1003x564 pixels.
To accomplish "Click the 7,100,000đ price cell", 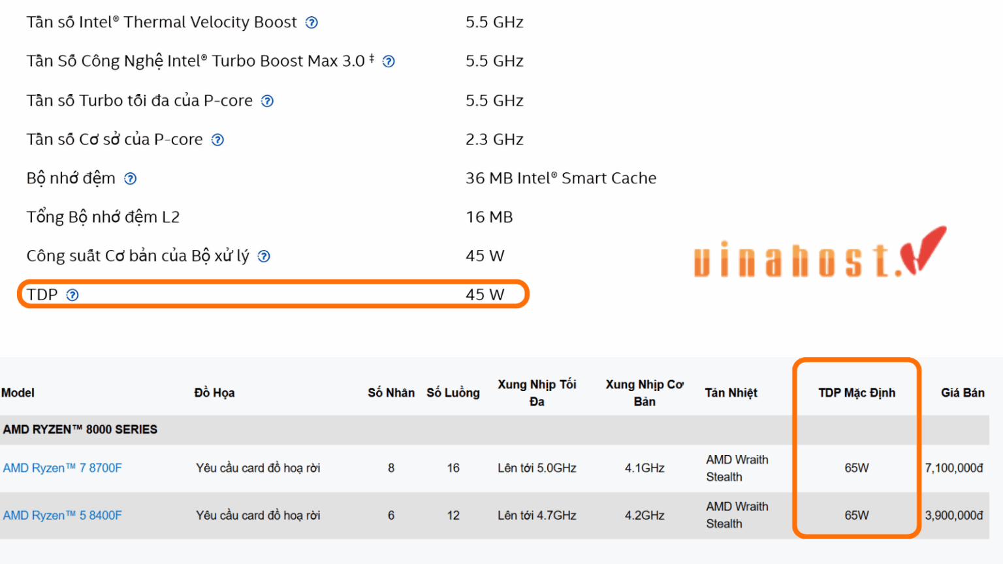I will click(x=954, y=468).
